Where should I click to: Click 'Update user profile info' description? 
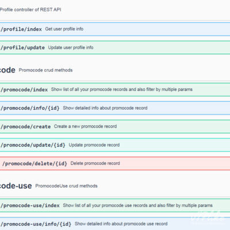[71, 48]
